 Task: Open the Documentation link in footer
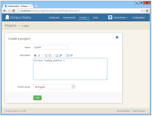point(124,111)
